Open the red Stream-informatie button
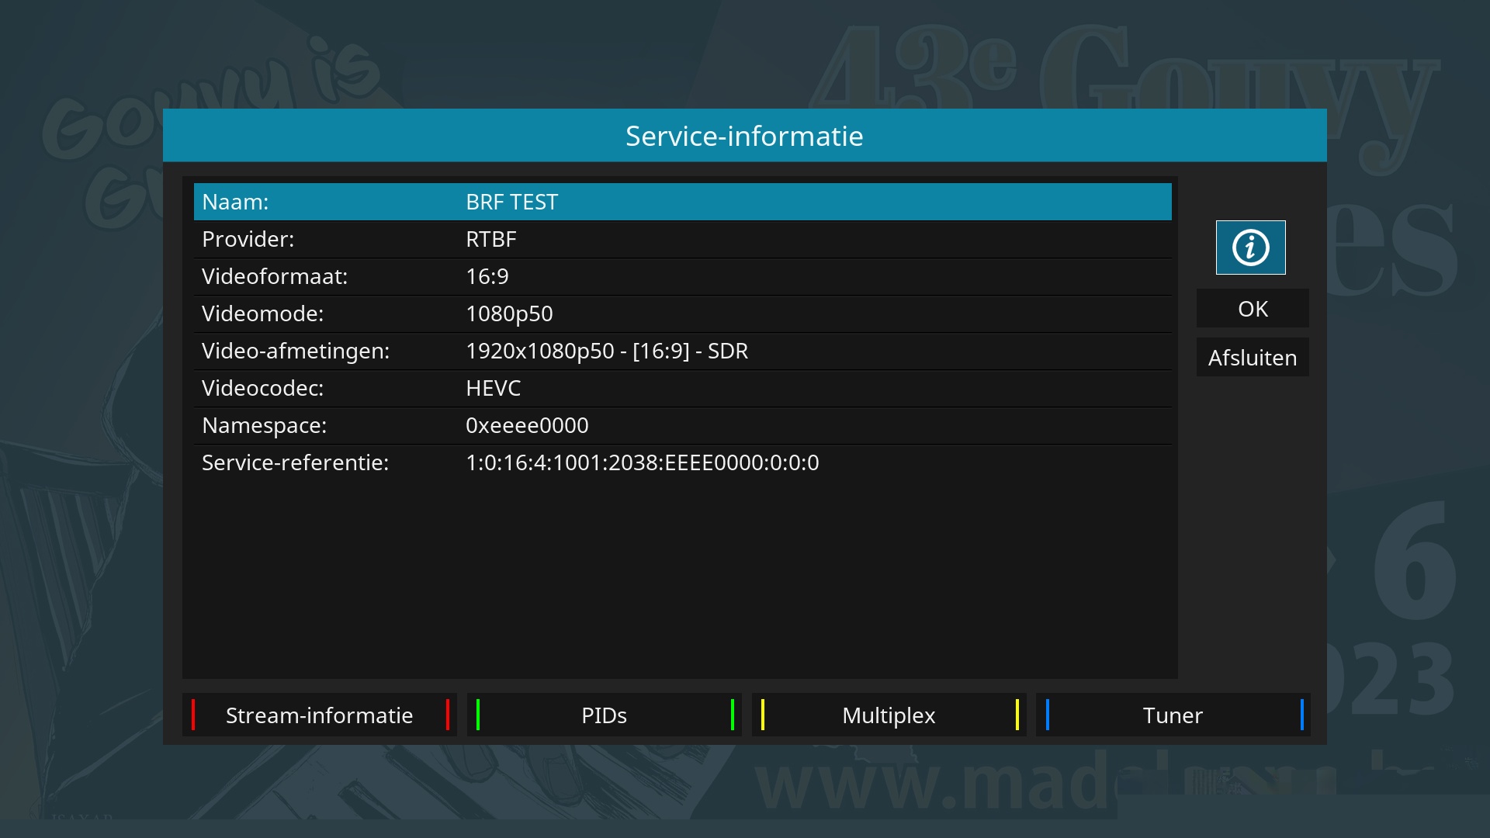1490x838 pixels. tap(320, 715)
